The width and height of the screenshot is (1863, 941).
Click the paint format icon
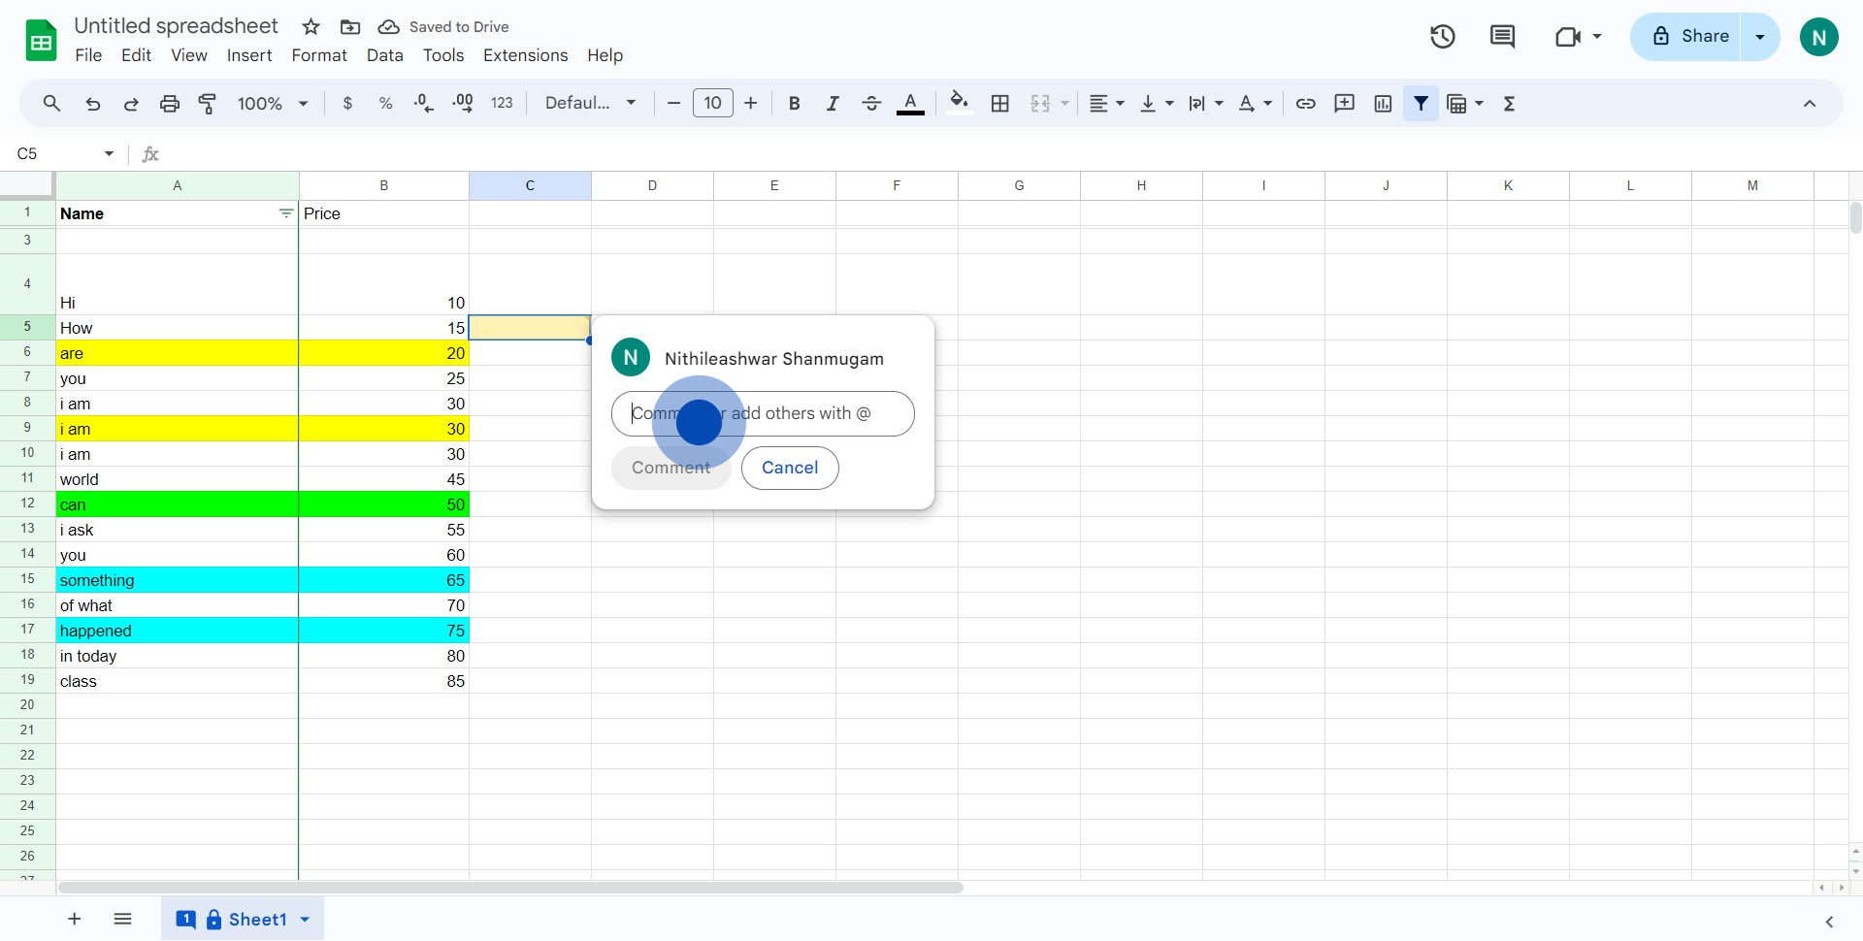click(x=208, y=104)
